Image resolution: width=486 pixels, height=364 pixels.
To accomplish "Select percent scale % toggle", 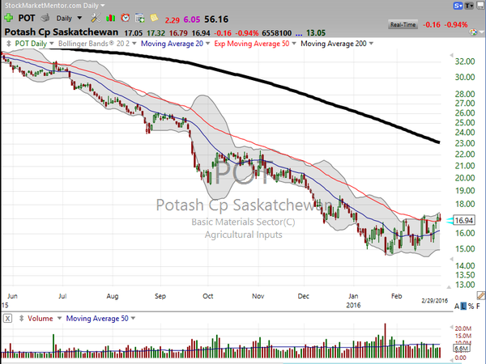I will 471,307.
